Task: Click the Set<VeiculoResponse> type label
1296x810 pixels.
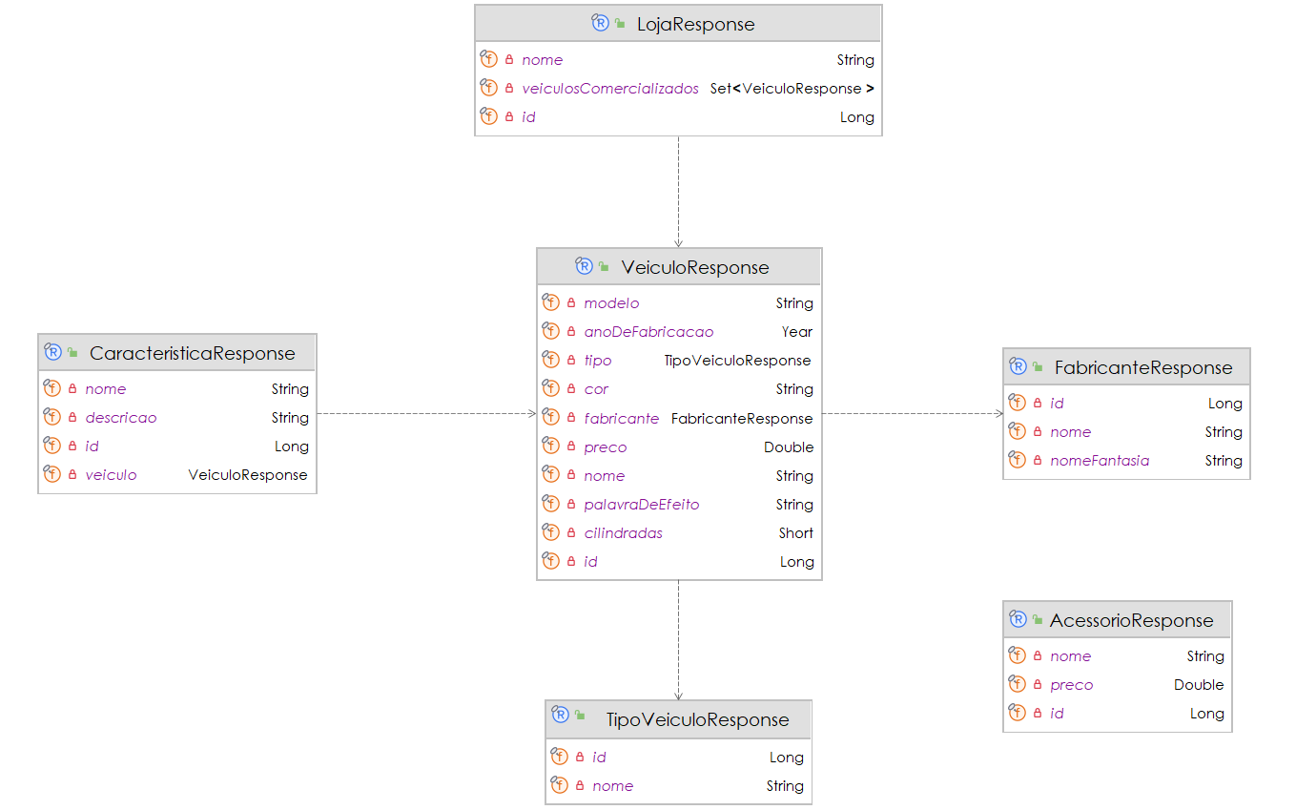Action: pos(792,89)
